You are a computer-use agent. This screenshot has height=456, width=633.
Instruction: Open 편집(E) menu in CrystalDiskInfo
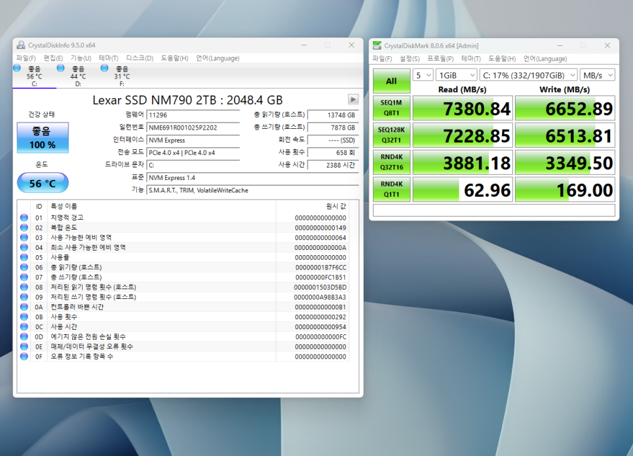[53, 58]
